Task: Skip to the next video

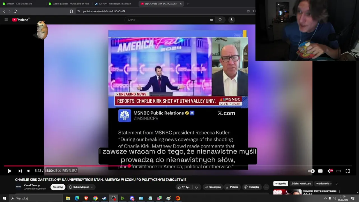Action: (20, 171)
